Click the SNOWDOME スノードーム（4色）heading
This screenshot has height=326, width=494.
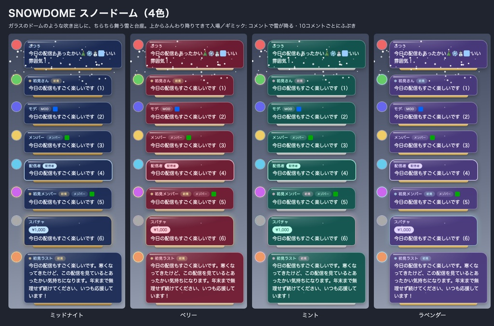(x=89, y=13)
